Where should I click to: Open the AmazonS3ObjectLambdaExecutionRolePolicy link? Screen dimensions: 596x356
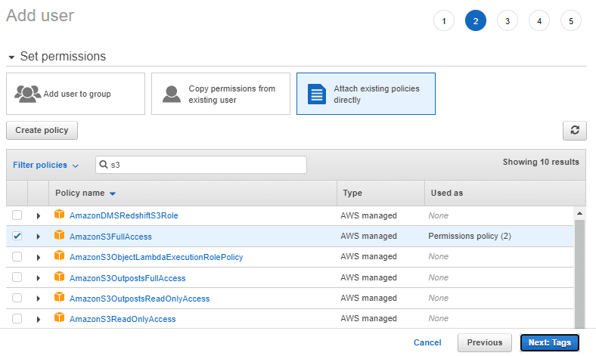point(157,257)
